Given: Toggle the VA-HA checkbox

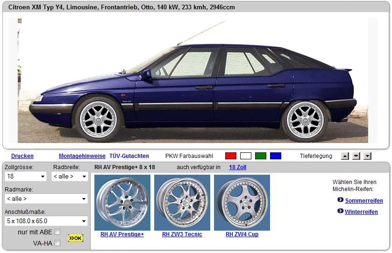Looking at the screenshot, I should 57,243.
